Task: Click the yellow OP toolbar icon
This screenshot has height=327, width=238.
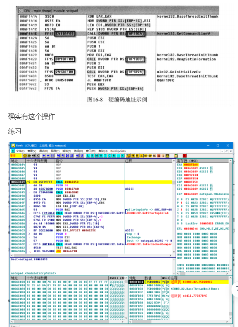Action: click(x=150, y=155)
